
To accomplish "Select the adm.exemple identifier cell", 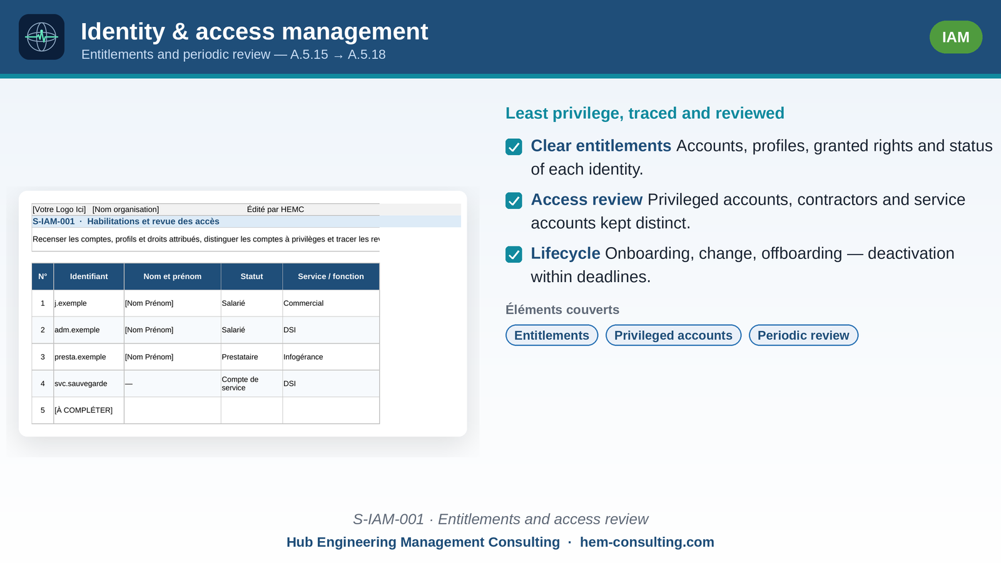I will pyautogui.click(x=89, y=330).
